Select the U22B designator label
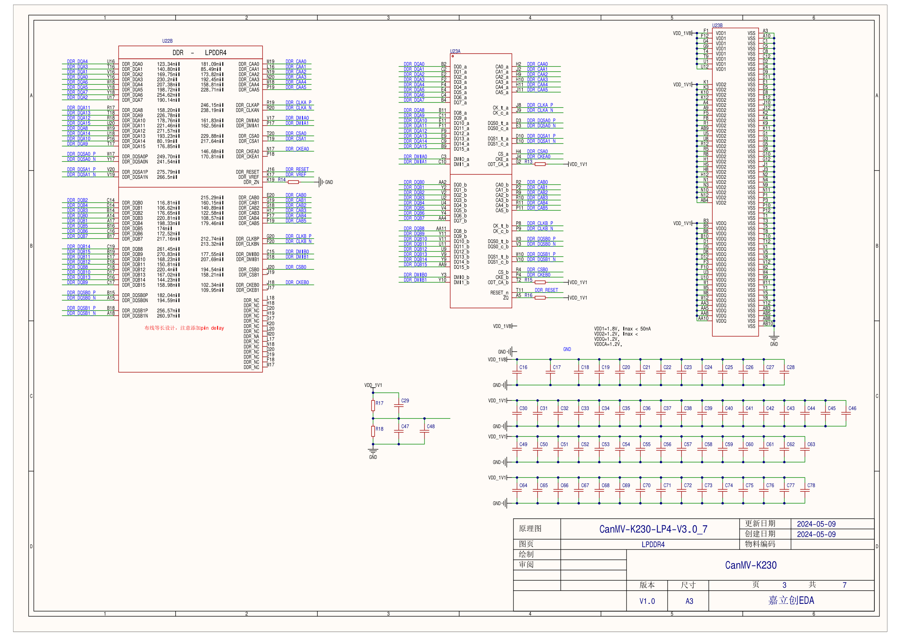This screenshot has height=637, width=901. click(x=167, y=41)
